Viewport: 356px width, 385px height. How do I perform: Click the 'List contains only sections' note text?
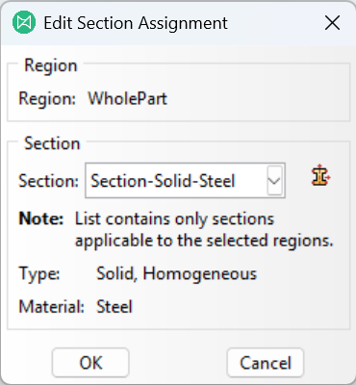coord(174,218)
